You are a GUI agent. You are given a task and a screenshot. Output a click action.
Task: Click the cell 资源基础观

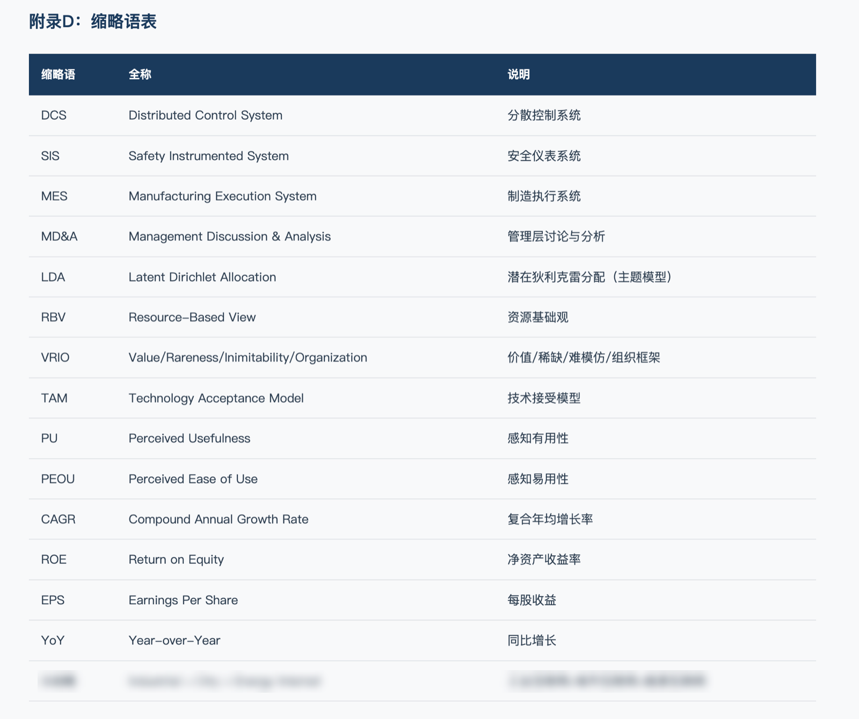(x=538, y=317)
